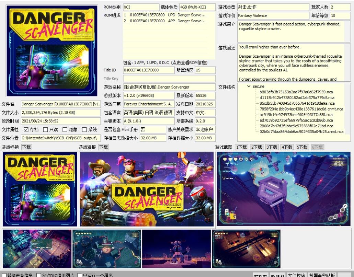Click 包含: 1 APP, 1 UPD, 0 DLC text

[x=165, y=63]
